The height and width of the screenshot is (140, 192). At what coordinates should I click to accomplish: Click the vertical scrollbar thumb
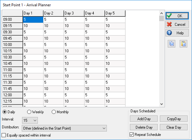(x=161, y=19)
